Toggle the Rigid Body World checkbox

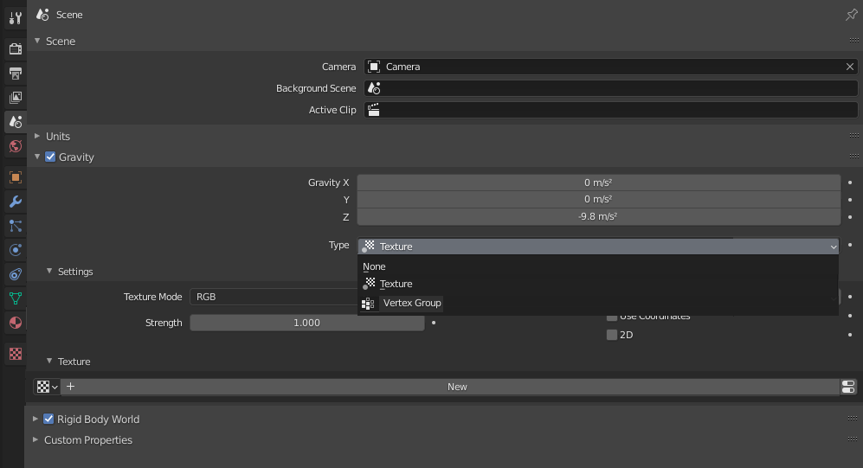pyautogui.click(x=48, y=419)
